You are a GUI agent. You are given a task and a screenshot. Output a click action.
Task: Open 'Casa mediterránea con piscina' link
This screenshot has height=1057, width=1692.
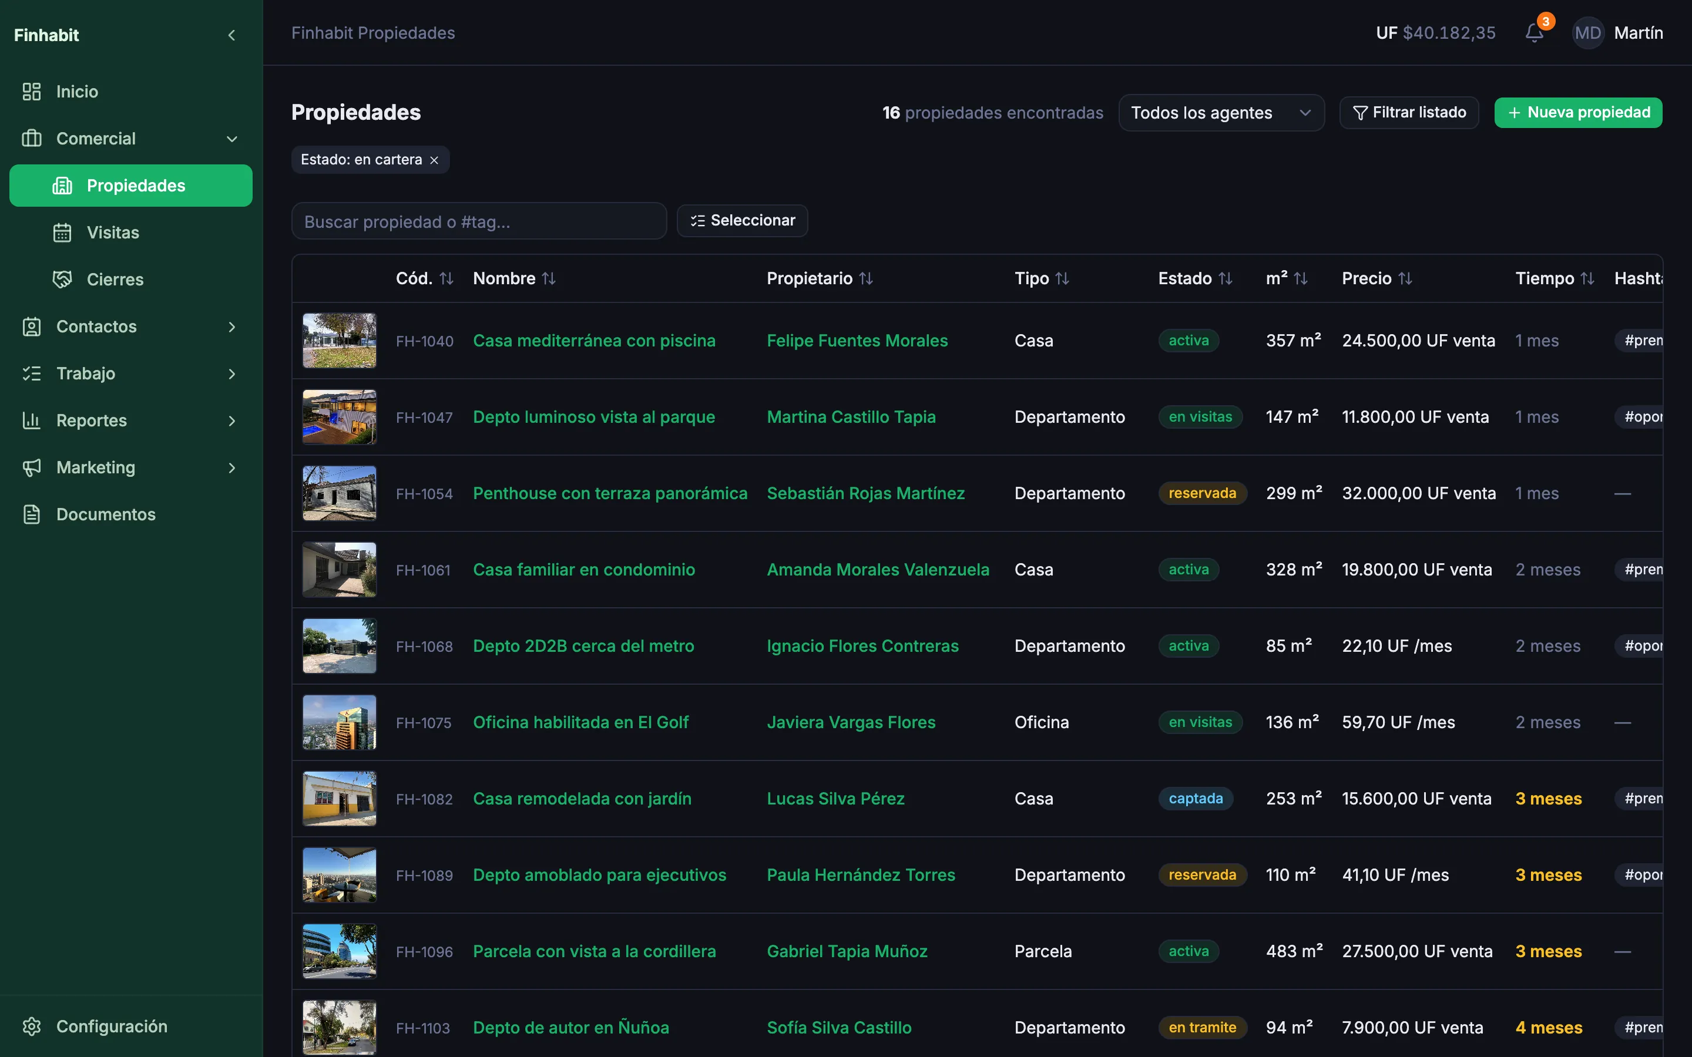[595, 341]
